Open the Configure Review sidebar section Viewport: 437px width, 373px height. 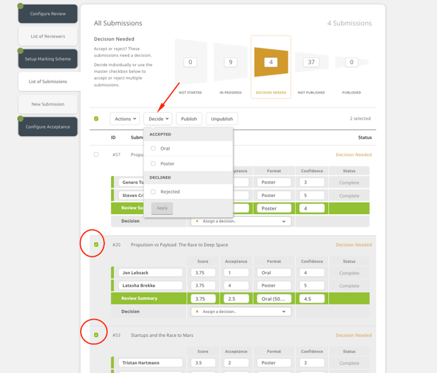tap(48, 13)
